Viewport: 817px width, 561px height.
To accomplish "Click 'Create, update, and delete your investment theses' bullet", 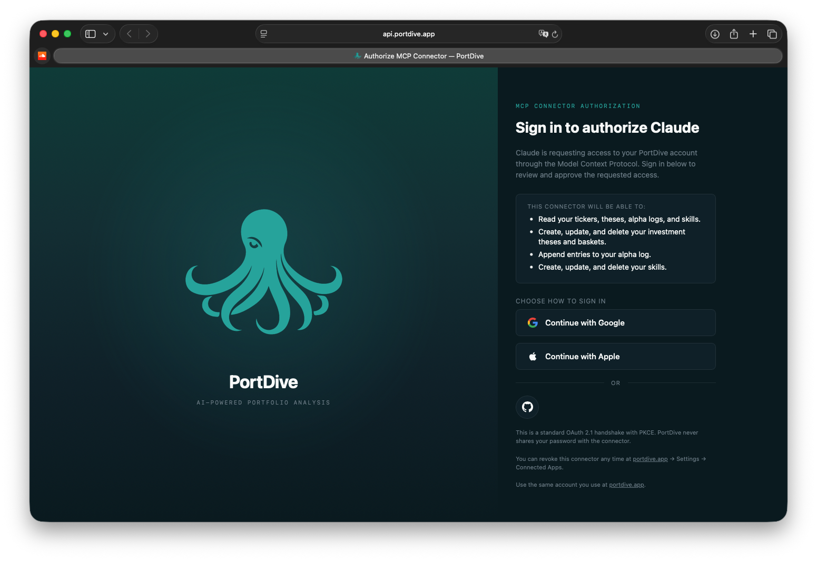I will click(612, 237).
